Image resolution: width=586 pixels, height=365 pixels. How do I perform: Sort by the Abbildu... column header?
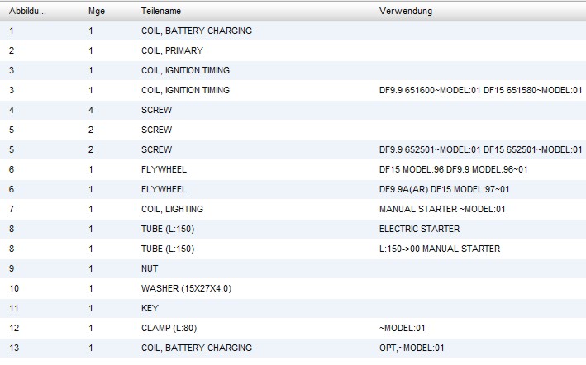point(27,12)
